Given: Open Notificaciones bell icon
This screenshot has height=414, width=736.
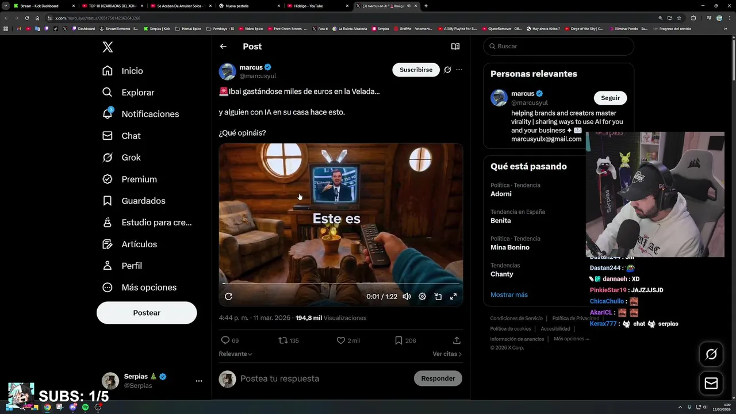Looking at the screenshot, I should (x=108, y=114).
